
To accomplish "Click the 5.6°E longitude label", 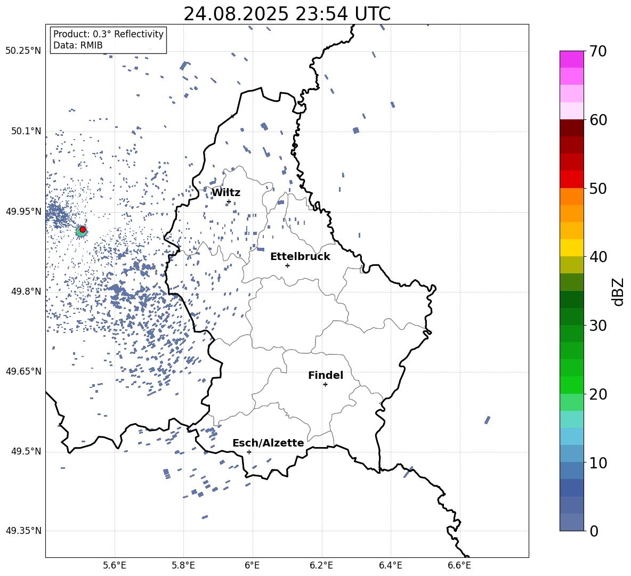I will [115, 565].
